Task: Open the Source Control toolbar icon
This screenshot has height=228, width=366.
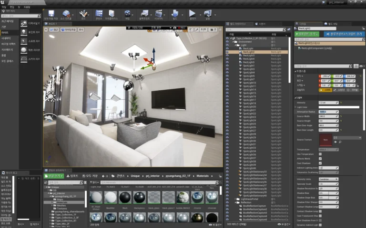Action: coord(66,13)
